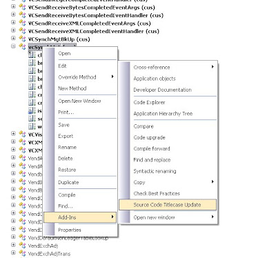This screenshot has width=276, height=258.
Task: Click the class icon of the highlighted vcSy node
Action: 22,47
